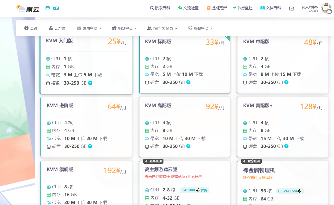Expand the 费用中心 dropdown menu
This screenshot has height=205, width=334.
pyautogui.click(x=89, y=28)
